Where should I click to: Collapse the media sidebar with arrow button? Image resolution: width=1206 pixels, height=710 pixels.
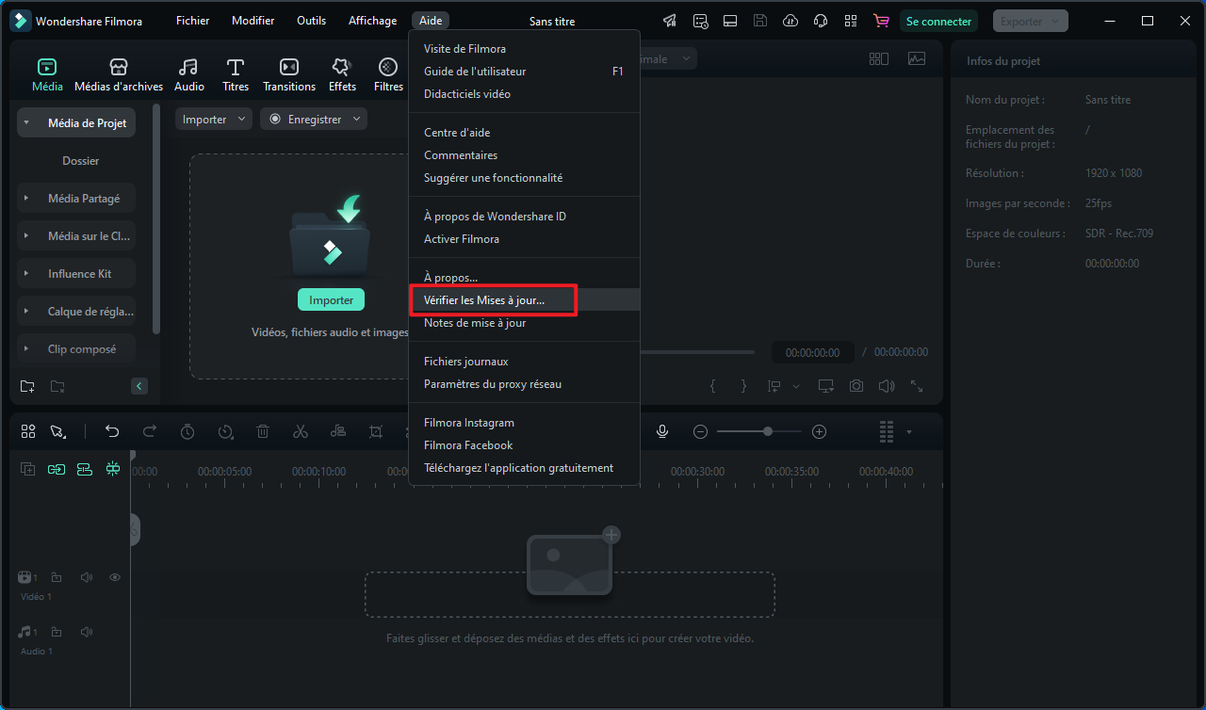(139, 386)
